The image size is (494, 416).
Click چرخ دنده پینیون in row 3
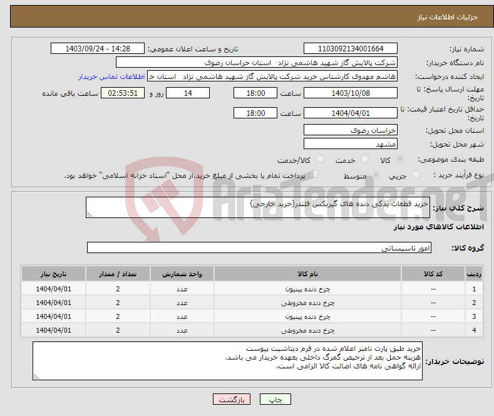click(307, 316)
